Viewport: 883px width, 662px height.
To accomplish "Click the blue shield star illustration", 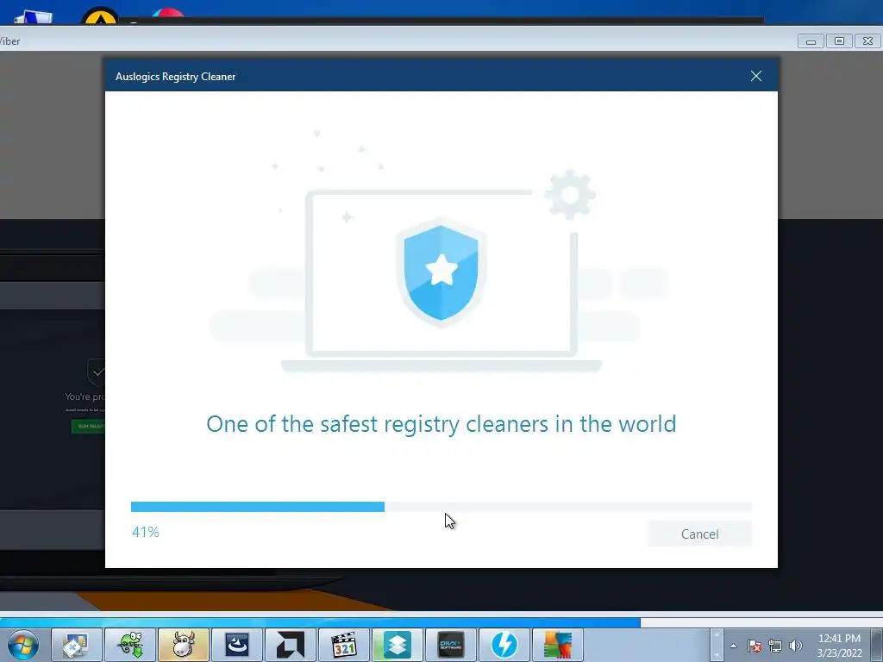I will [x=441, y=272].
